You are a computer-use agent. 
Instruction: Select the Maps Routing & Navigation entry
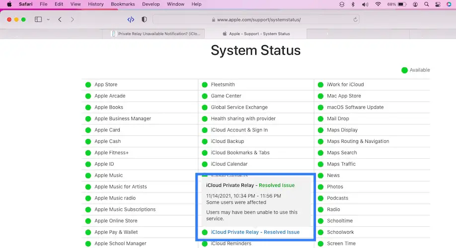click(x=358, y=141)
